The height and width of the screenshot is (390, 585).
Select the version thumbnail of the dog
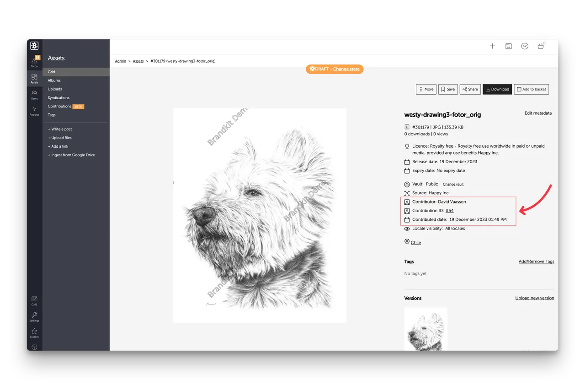click(425, 328)
